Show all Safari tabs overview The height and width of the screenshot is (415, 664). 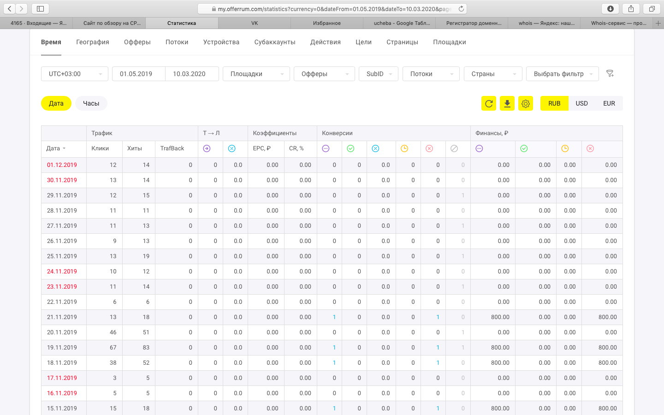pyautogui.click(x=652, y=9)
